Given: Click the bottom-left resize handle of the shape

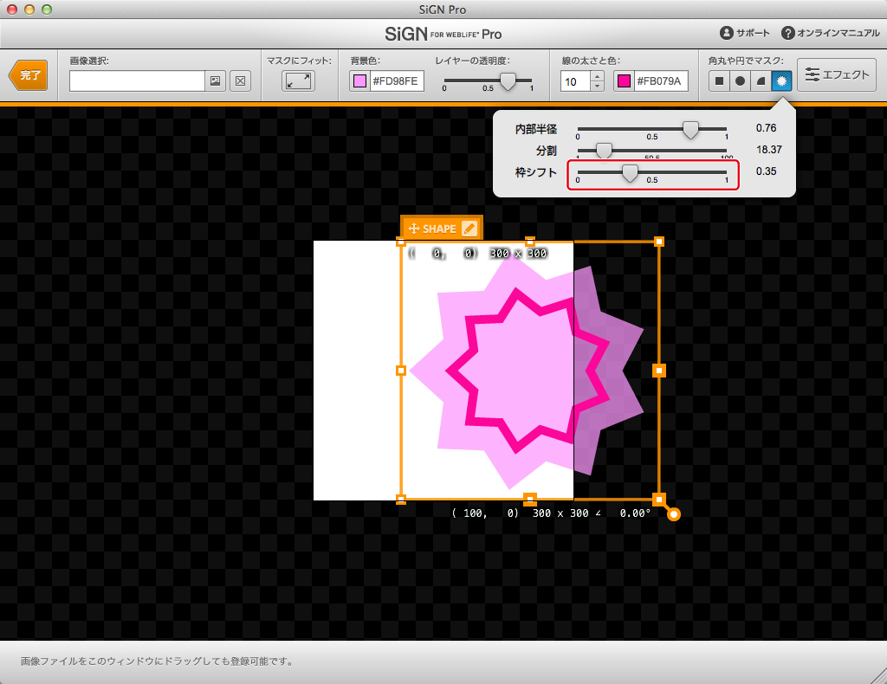Looking at the screenshot, I should coord(401,500).
